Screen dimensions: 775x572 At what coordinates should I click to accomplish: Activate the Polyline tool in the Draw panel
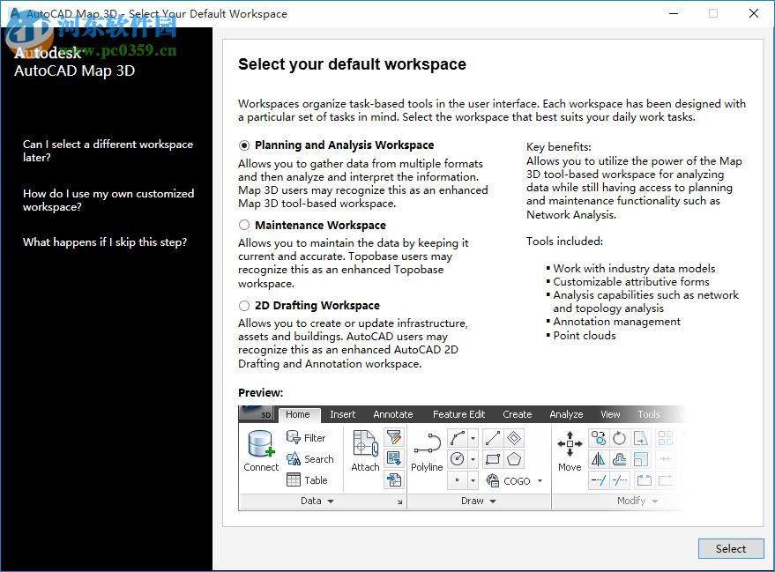[427, 449]
